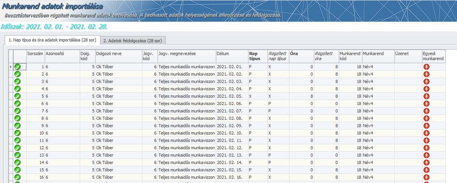Viewport: 457px width, 183px height.
Task: Click green check icon in row 15
Action: [x=17, y=170]
